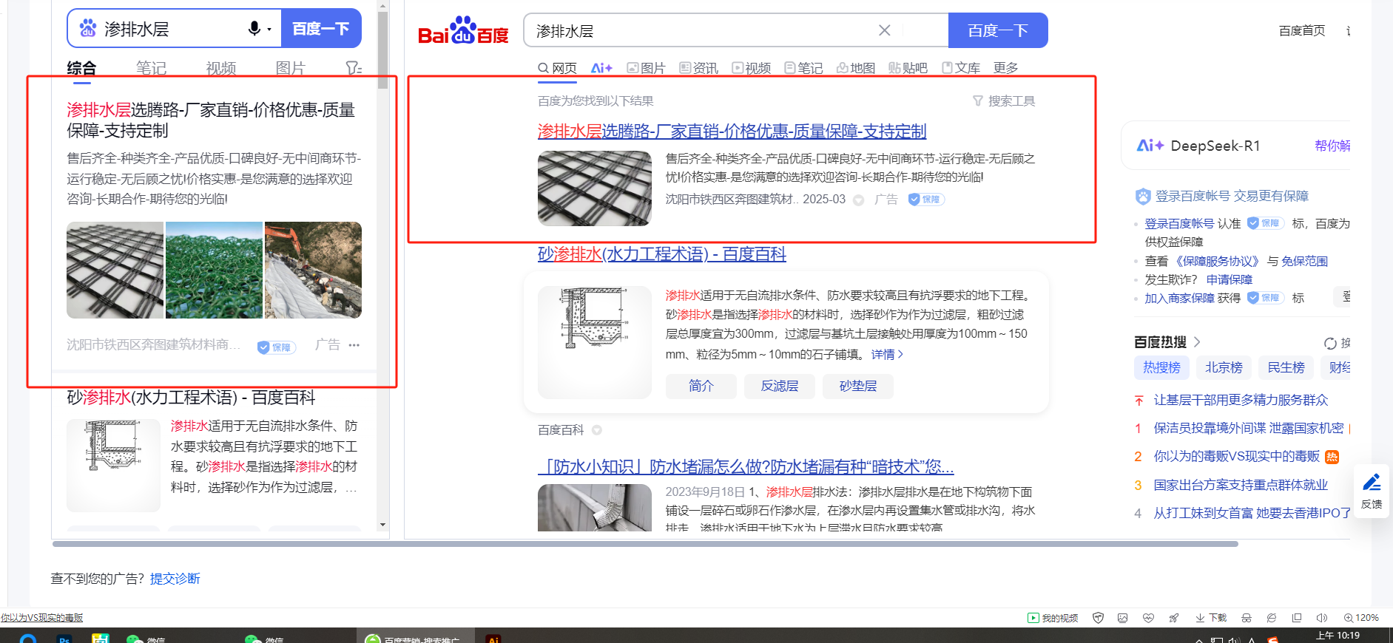
Task: Click the 简介 button in 百科 card
Action: click(x=701, y=387)
